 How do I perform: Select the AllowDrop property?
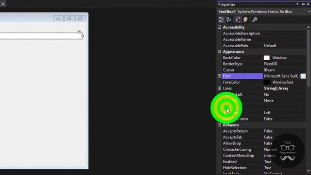[232, 143]
